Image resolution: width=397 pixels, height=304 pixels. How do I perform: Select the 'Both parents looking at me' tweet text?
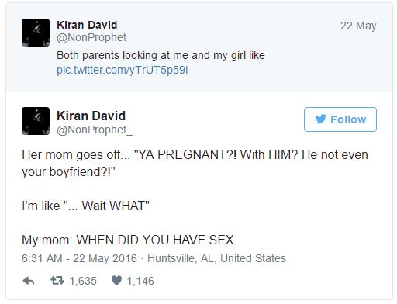pyautogui.click(x=161, y=55)
